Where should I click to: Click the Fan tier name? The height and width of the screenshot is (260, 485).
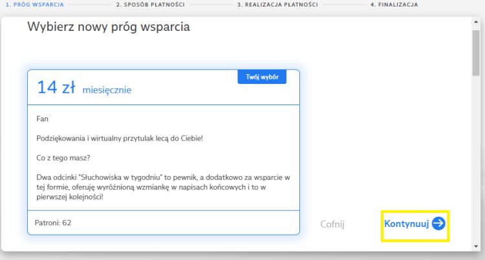tap(41, 119)
